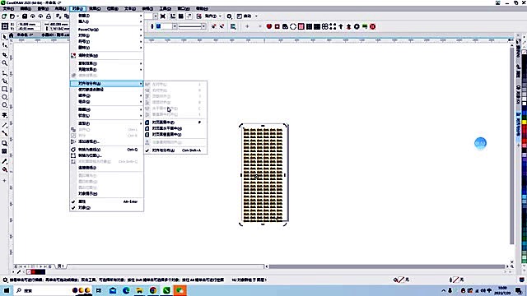Image resolution: width=527 pixels, height=296 pixels.
Task: Open the zoom level dropdown
Action: click(156, 16)
